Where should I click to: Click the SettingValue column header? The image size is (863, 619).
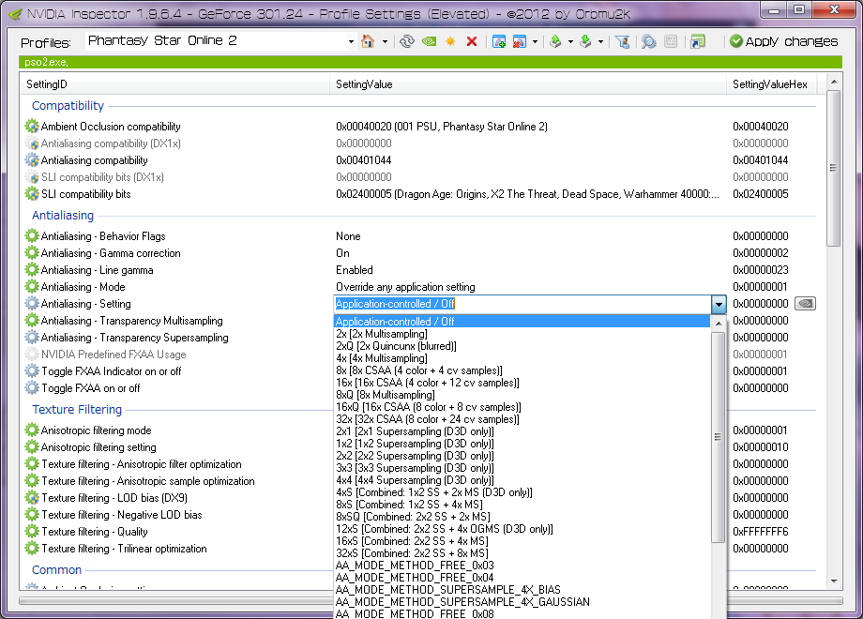(x=528, y=84)
